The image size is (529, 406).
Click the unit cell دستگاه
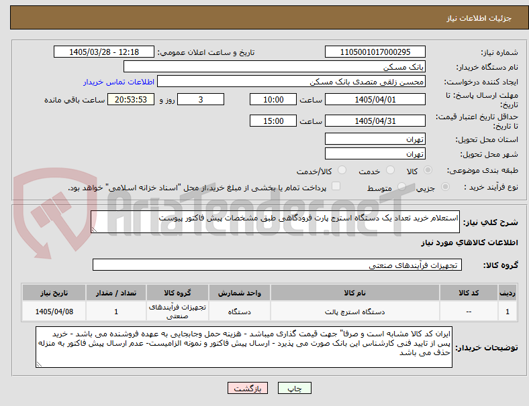tap(239, 312)
